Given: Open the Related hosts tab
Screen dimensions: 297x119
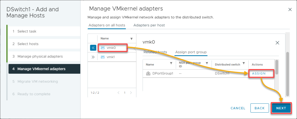Looking at the screenshot, I should click(155, 52).
